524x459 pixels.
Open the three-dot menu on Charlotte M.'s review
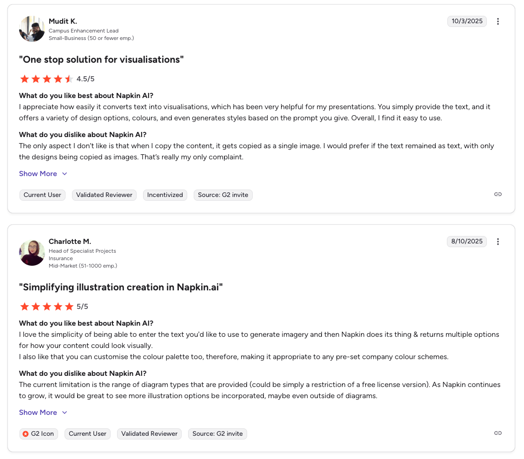(x=498, y=242)
